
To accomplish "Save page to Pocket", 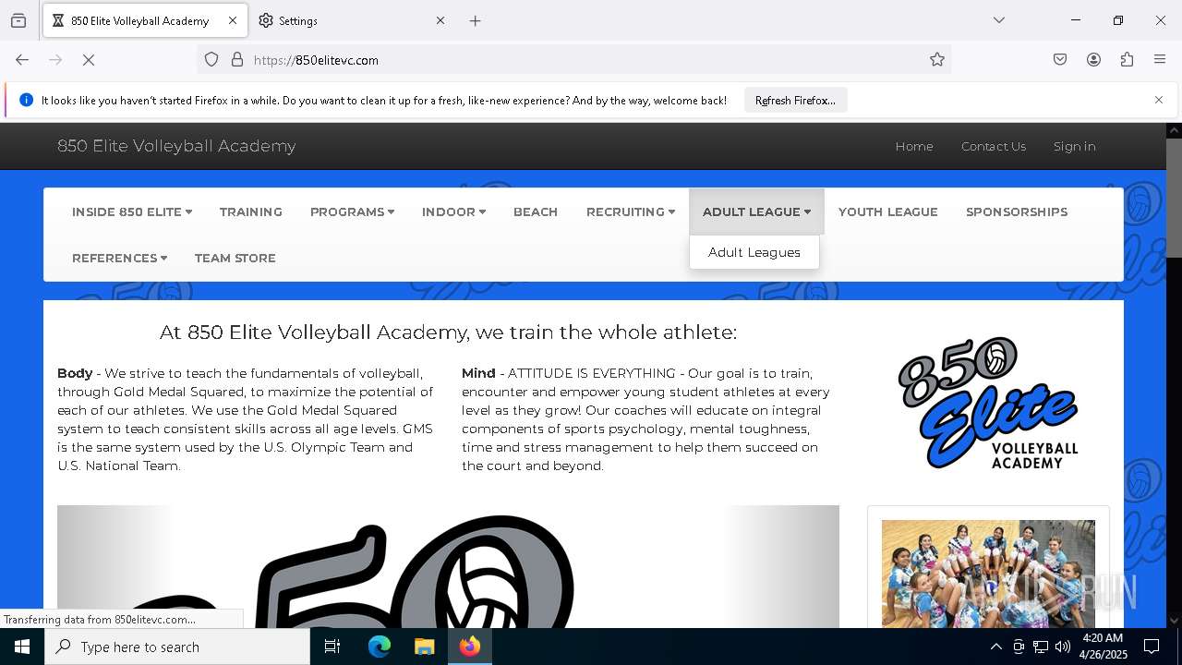I will click(1060, 60).
